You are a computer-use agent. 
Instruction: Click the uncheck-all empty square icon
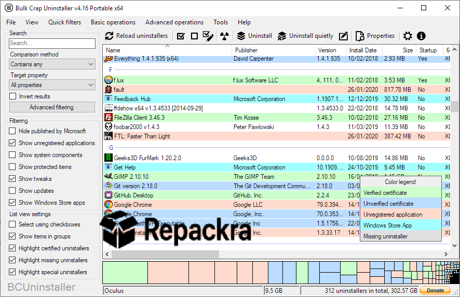194,36
